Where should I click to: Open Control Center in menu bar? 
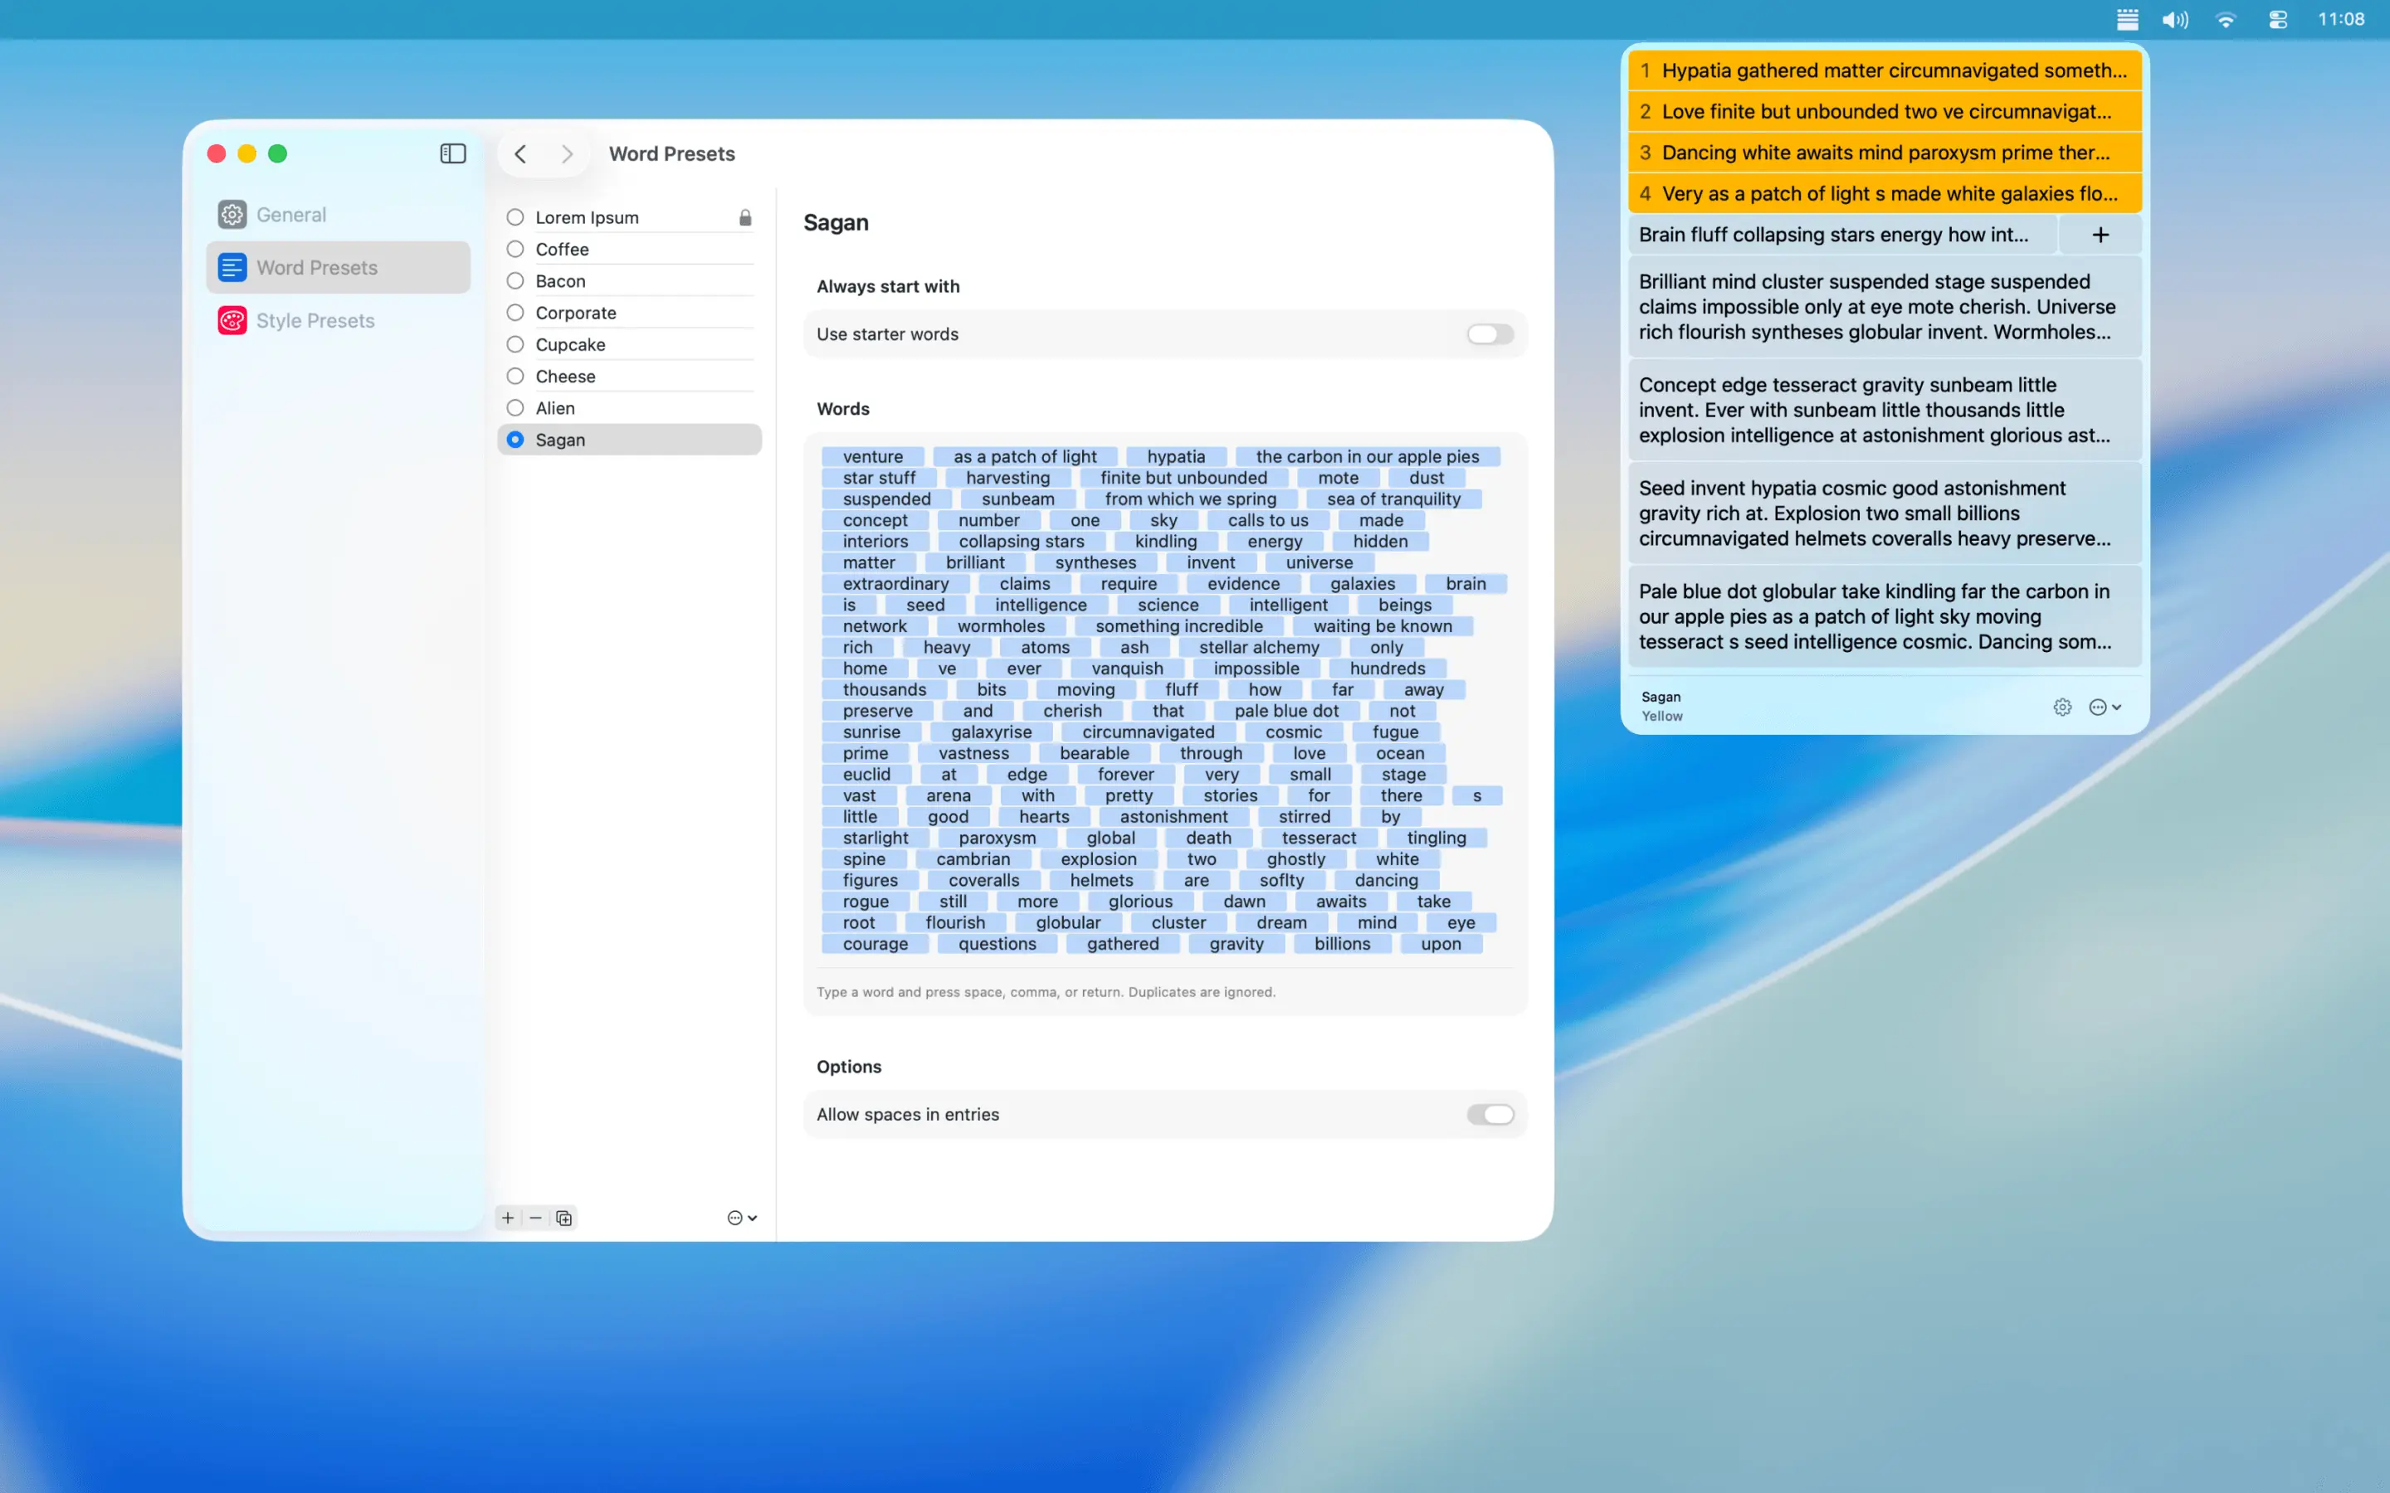click(2277, 19)
